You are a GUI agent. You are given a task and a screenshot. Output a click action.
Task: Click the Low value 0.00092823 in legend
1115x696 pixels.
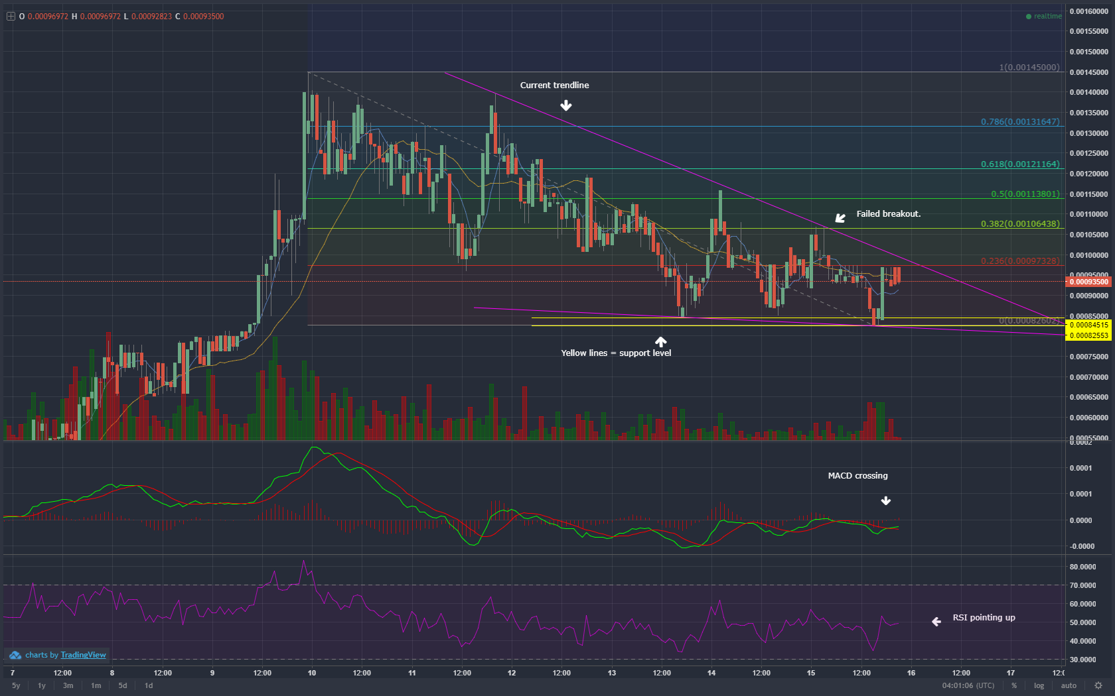[151, 17]
